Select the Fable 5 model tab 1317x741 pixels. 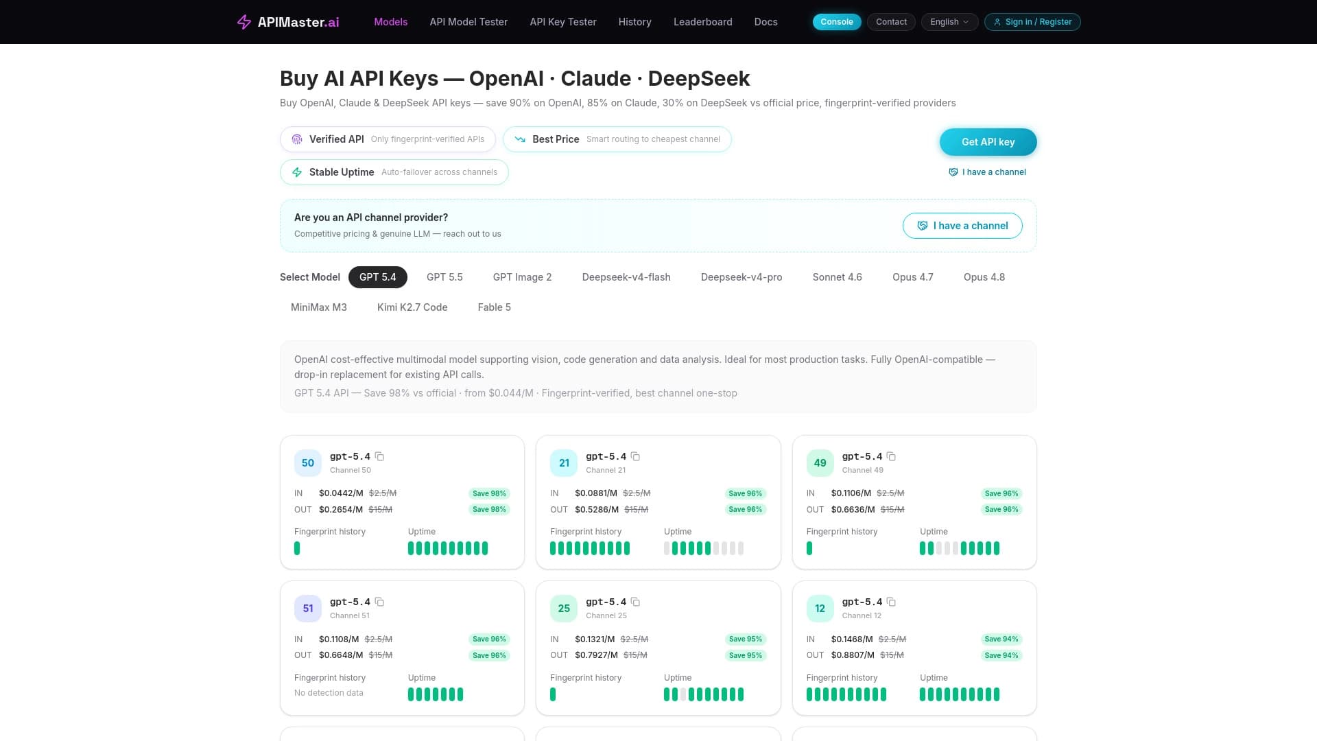click(495, 307)
